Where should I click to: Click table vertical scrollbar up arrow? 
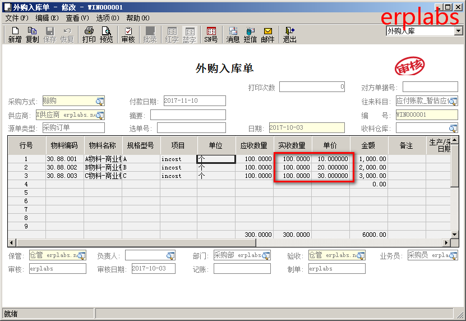click(x=454, y=140)
